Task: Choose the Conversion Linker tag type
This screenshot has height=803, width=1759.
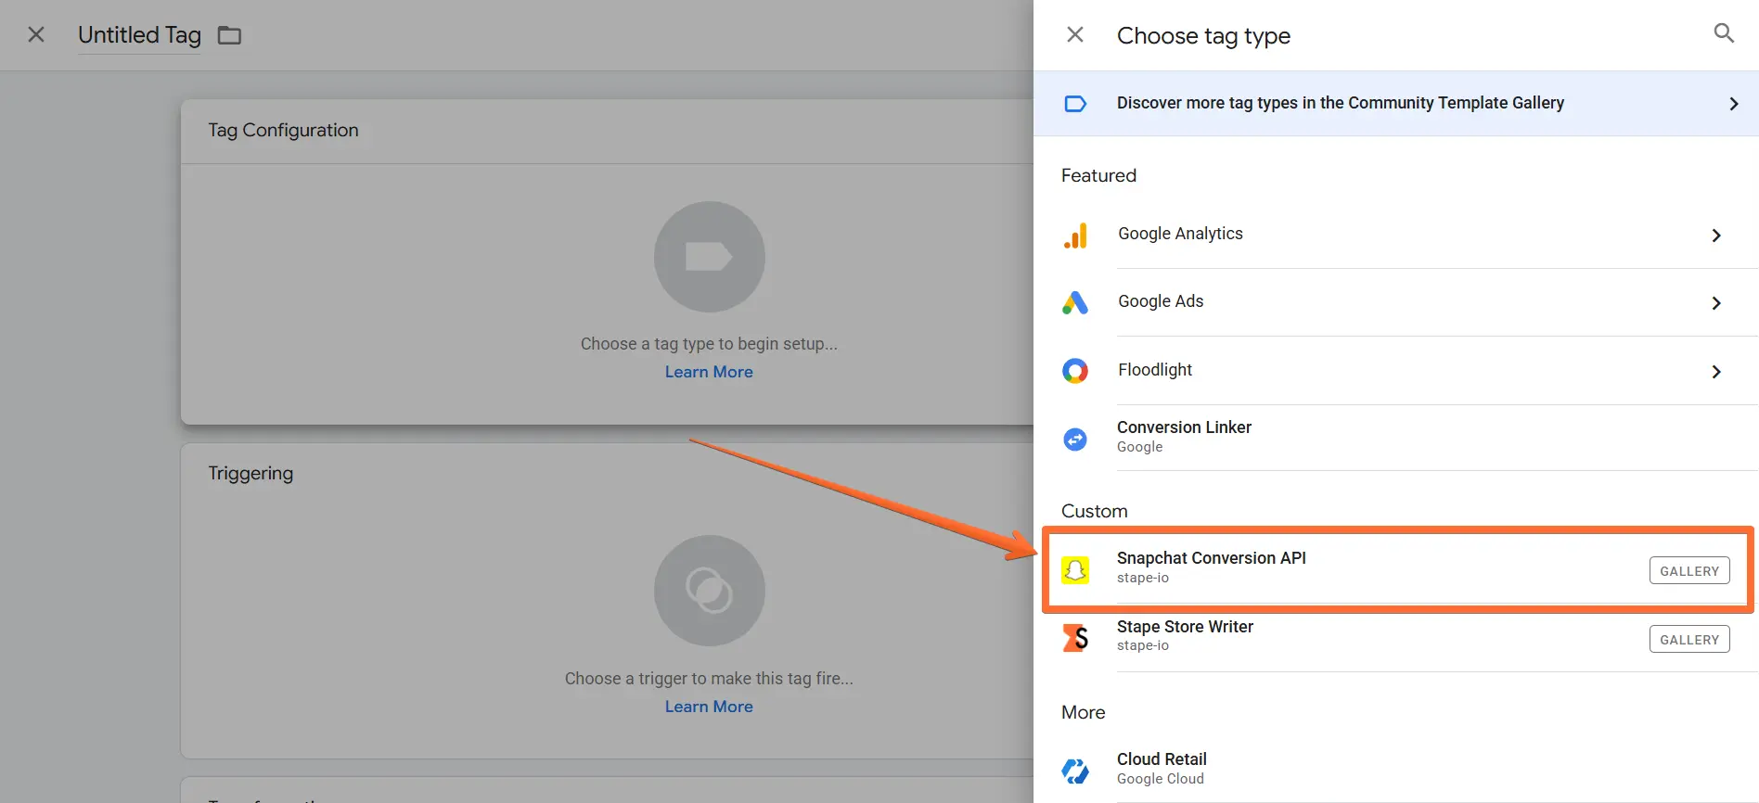Action: [x=1396, y=438]
